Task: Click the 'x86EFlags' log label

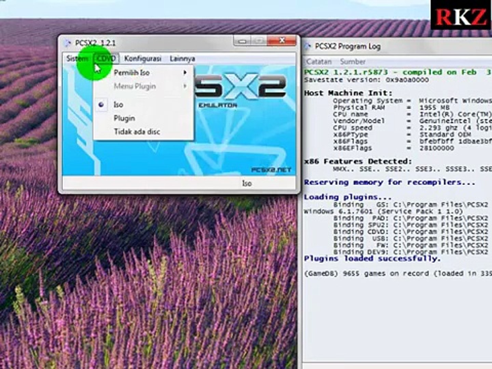Action: point(353,148)
